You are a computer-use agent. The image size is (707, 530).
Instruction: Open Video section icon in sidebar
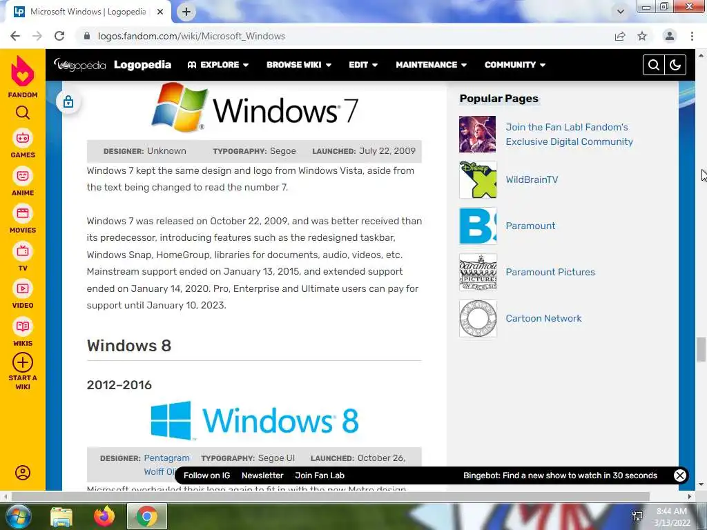click(23, 288)
